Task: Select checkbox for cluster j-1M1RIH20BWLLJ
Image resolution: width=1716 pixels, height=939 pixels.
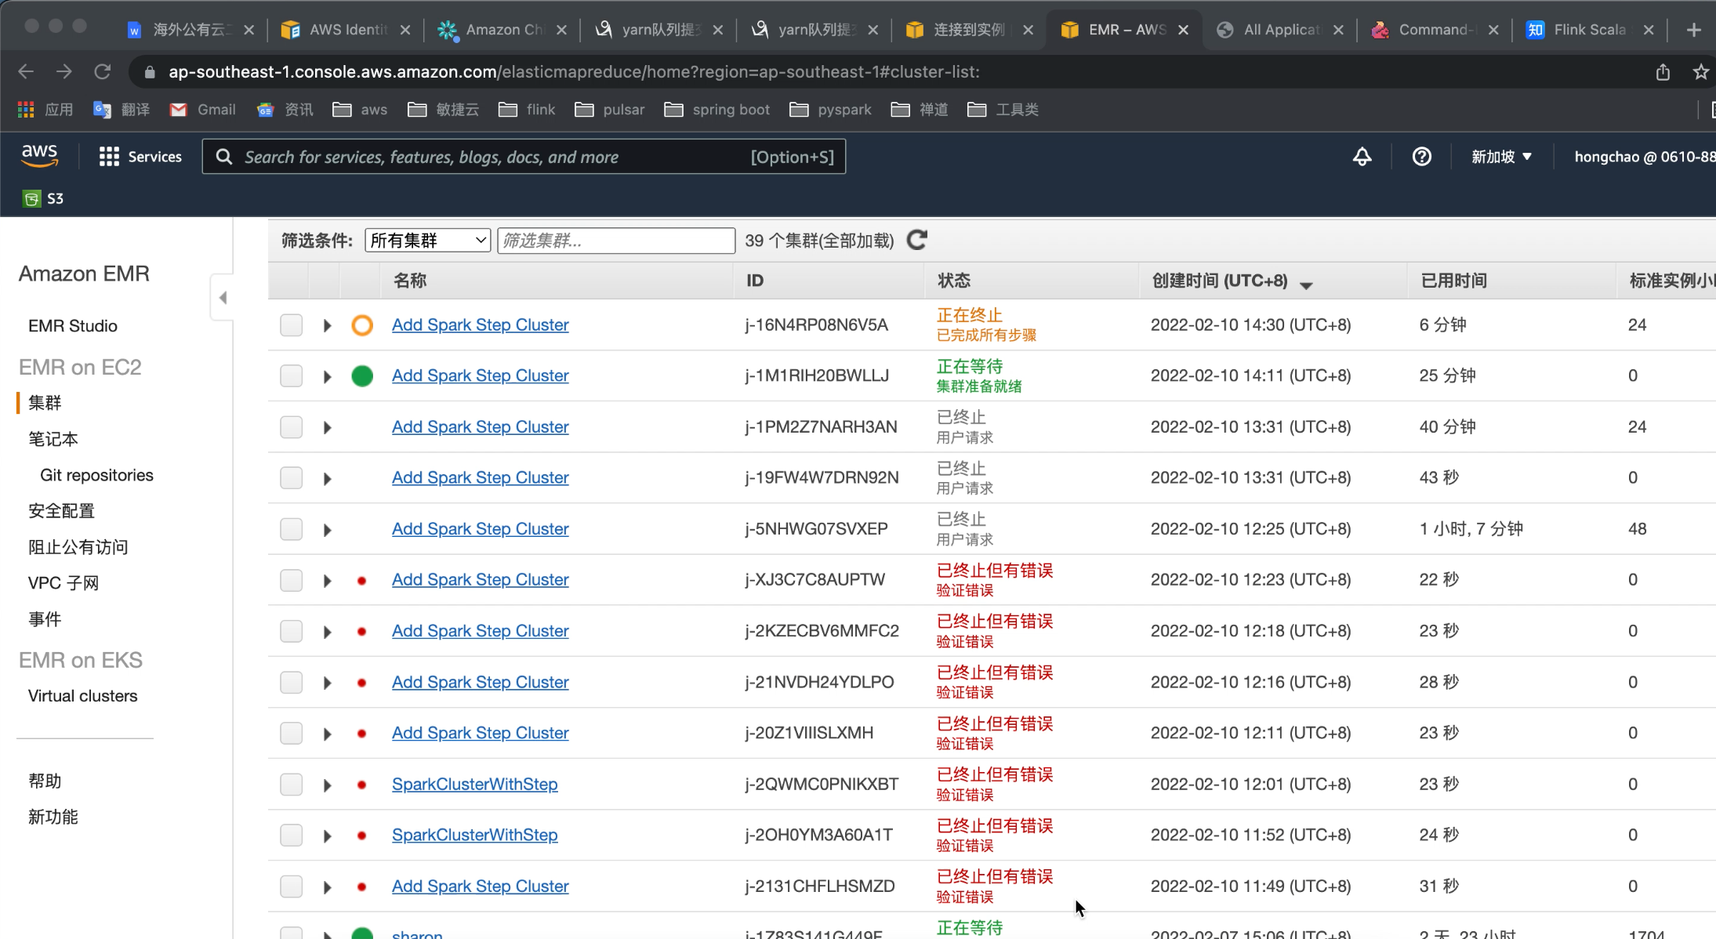Action: coord(292,375)
